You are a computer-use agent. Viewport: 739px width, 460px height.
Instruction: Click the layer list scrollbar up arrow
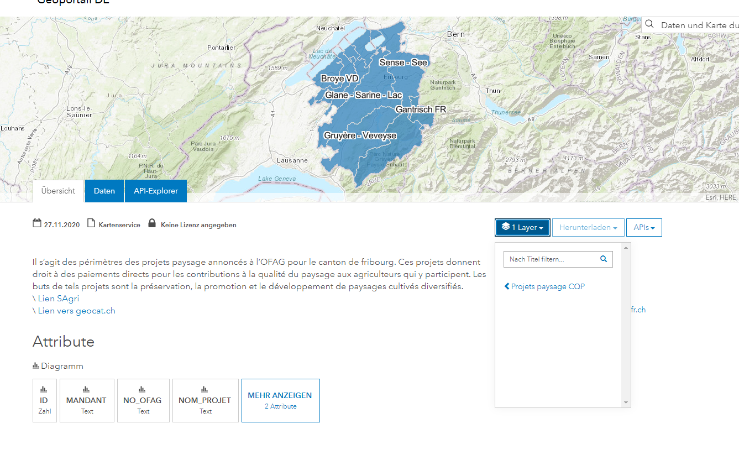click(x=626, y=247)
